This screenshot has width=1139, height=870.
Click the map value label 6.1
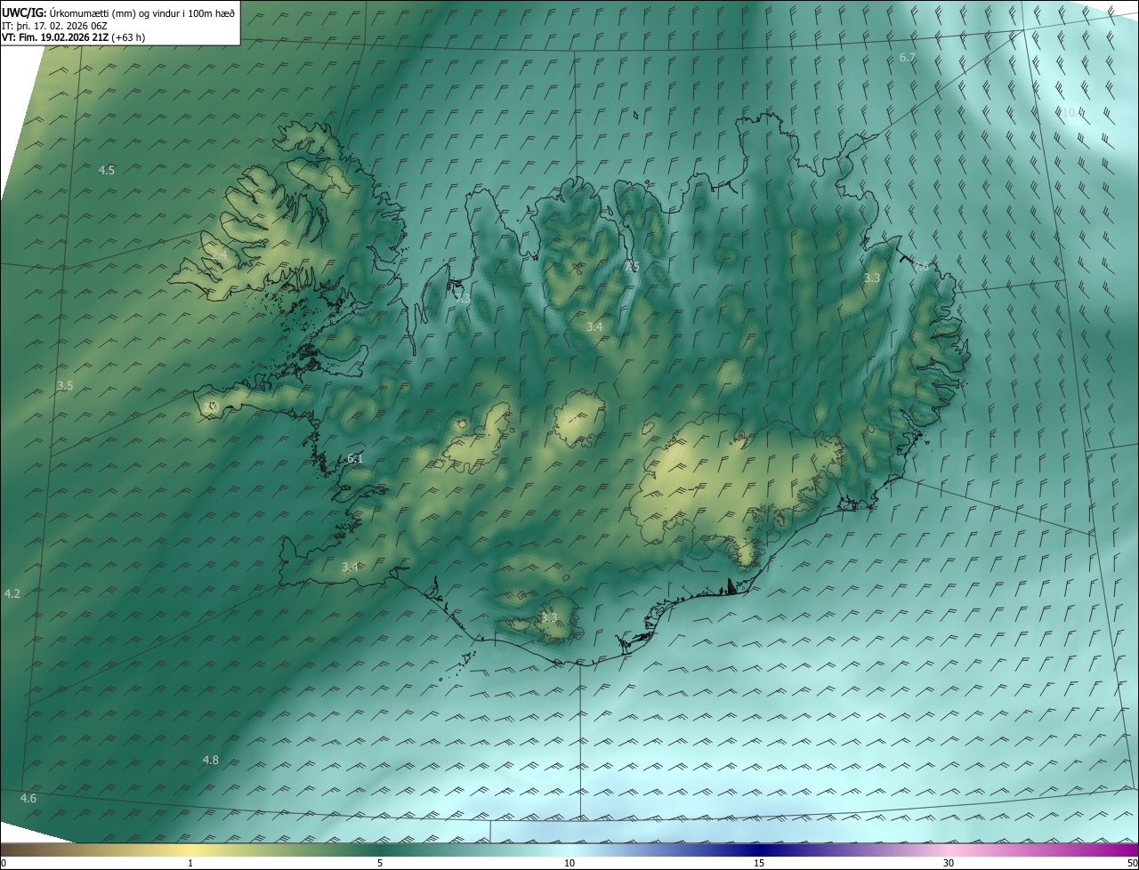[x=355, y=459]
